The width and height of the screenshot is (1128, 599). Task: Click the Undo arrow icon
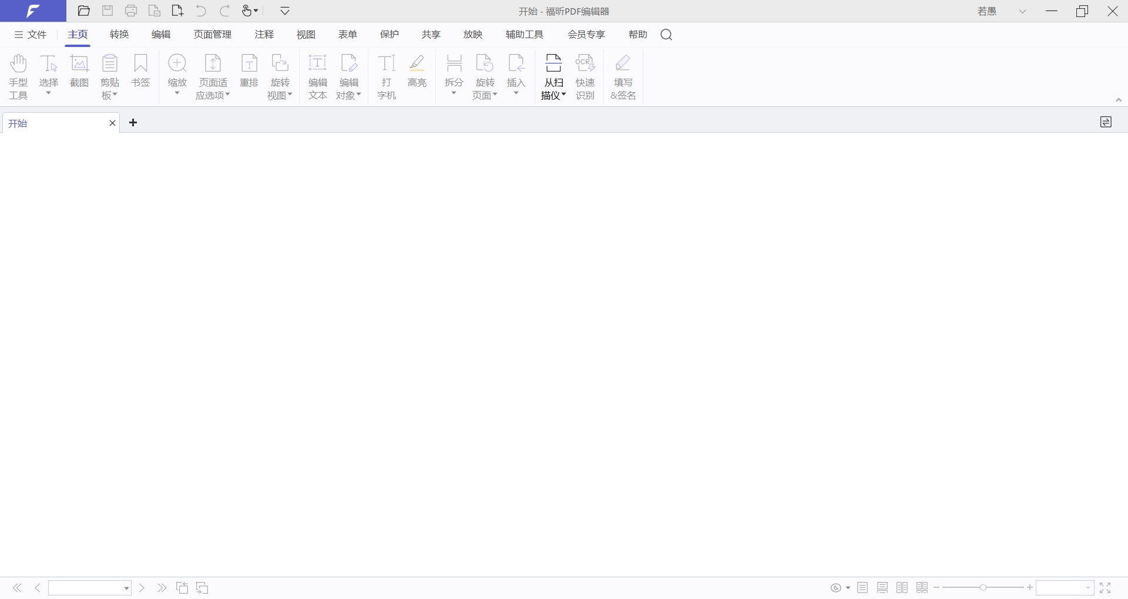pyautogui.click(x=201, y=11)
